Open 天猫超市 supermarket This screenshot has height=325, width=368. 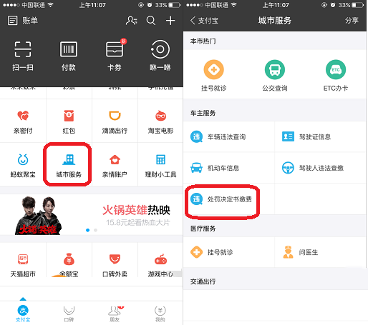(23, 265)
